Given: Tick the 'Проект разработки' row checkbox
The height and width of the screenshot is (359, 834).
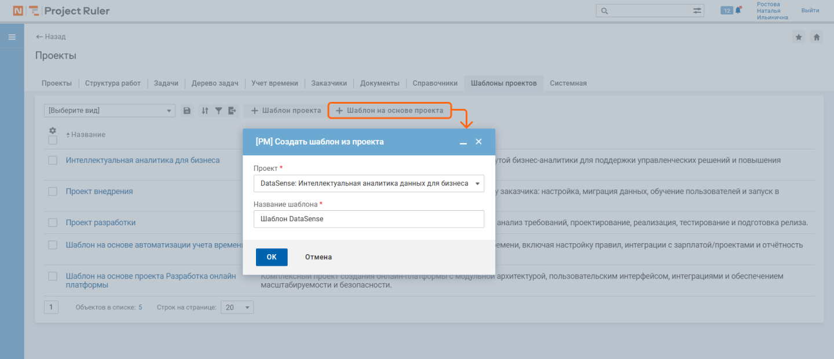Looking at the screenshot, I should point(53,223).
